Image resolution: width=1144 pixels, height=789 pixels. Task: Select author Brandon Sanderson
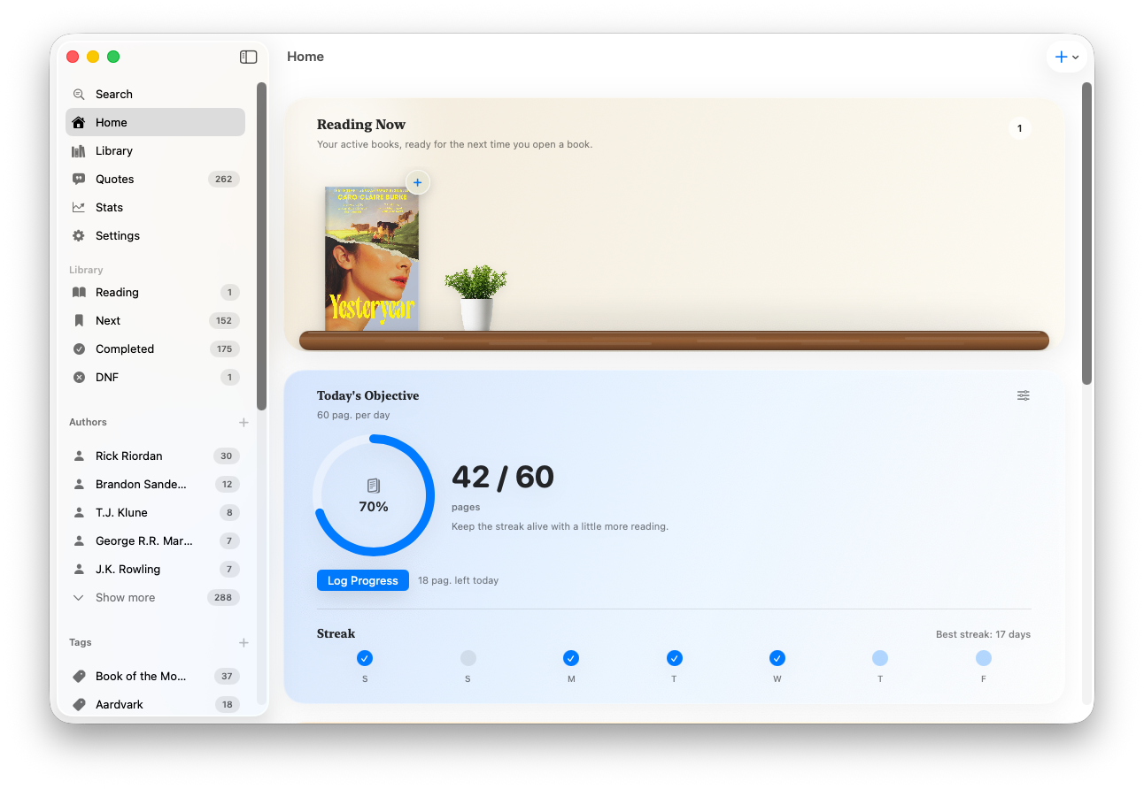coord(155,485)
